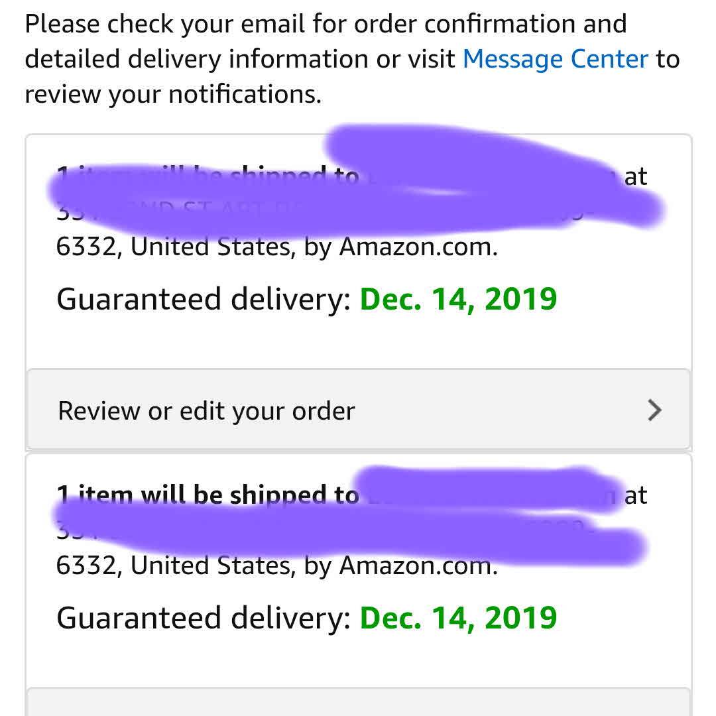Select the Review or edit your order text
Viewport: 716px width, 716px height.
tap(207, 411)
